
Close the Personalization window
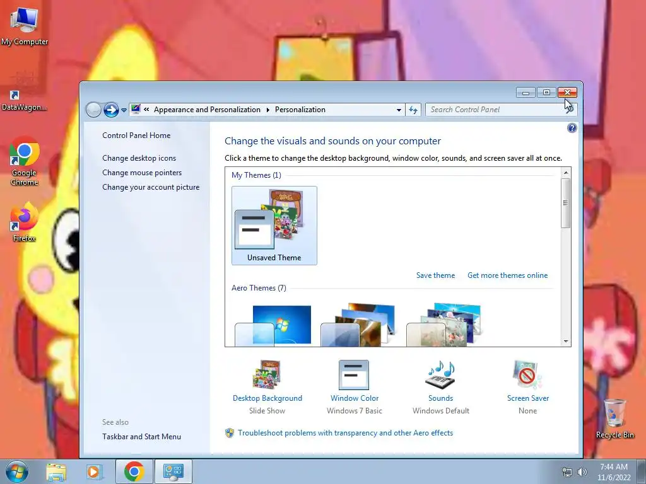[567, 93]
